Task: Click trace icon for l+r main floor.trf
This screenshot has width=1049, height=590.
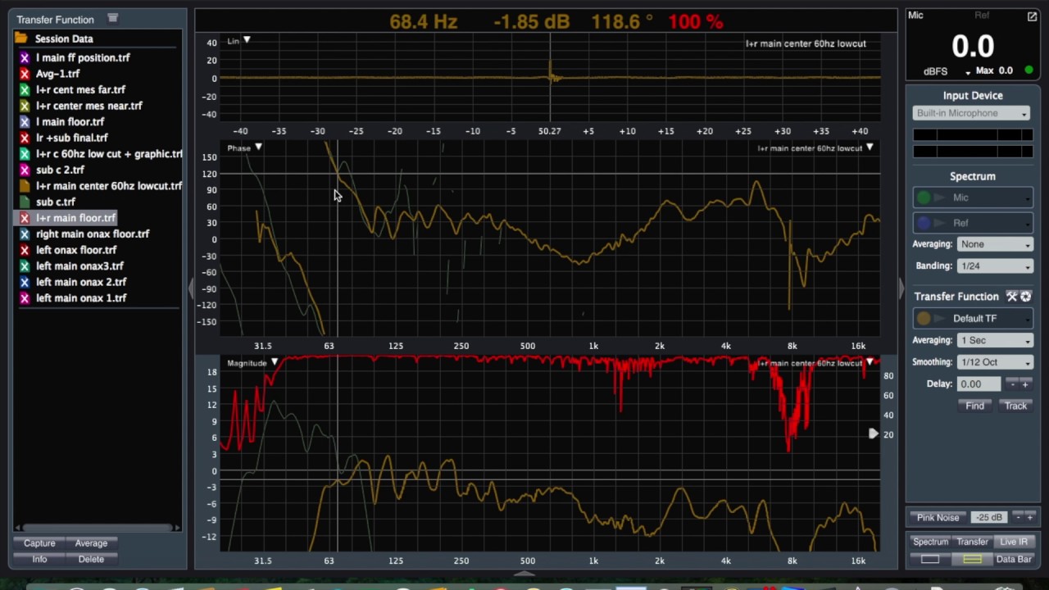Action: [25, 218]
